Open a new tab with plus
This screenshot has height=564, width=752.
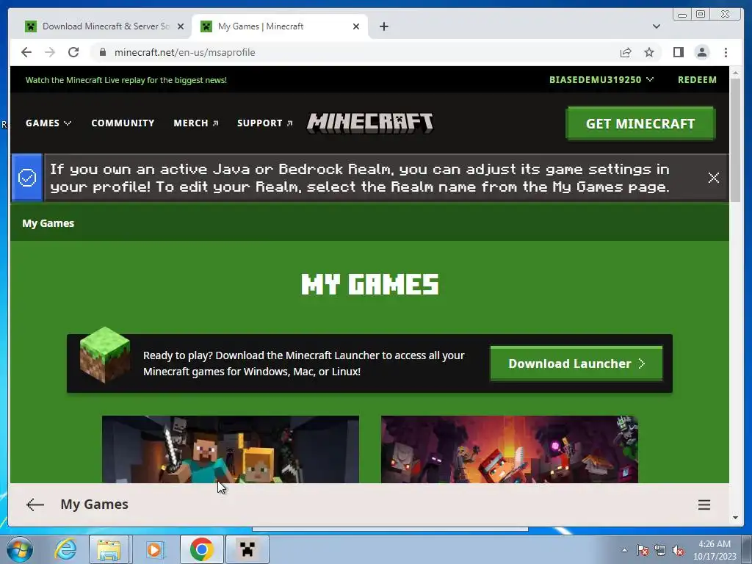pos(383,26)
